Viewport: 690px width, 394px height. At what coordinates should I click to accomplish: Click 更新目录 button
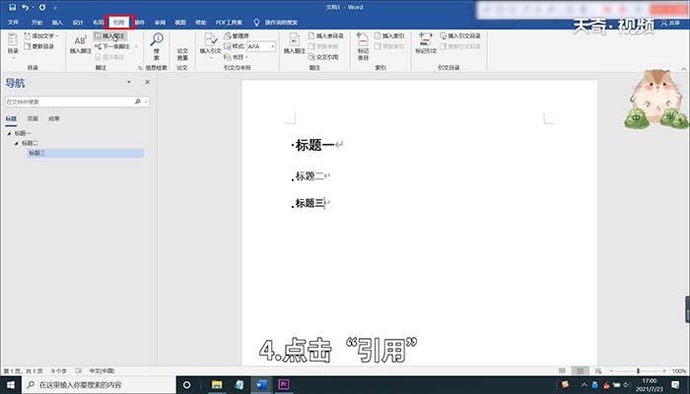[39, 46]
